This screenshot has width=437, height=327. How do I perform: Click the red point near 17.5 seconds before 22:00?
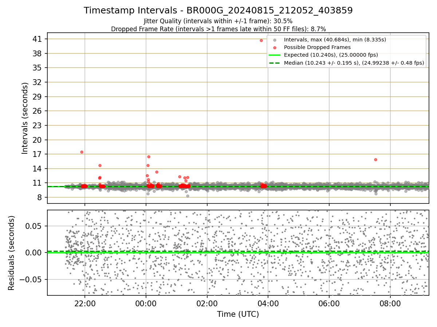82,152
